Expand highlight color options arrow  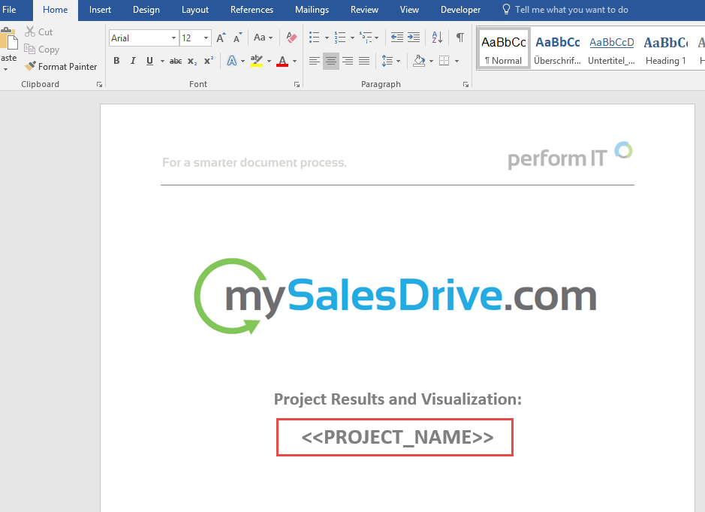[270, 61]
